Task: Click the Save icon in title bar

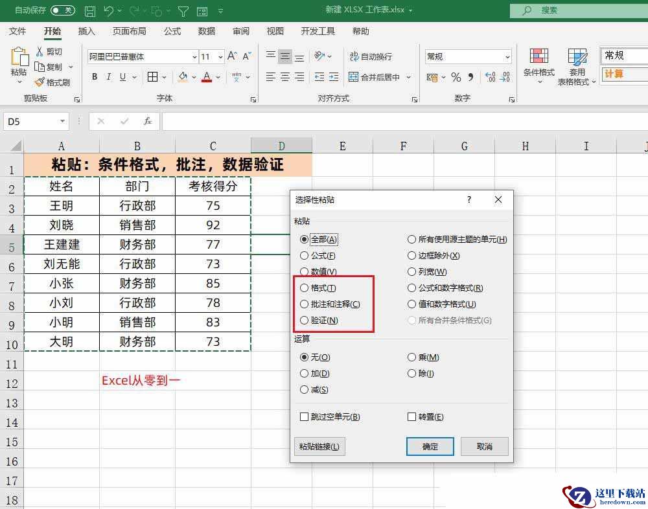Action: [x=89, y=11]
